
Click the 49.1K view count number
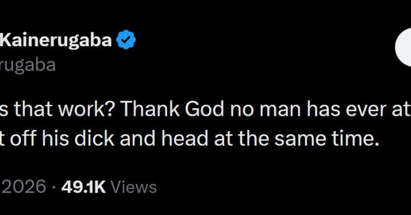[84, 187]
